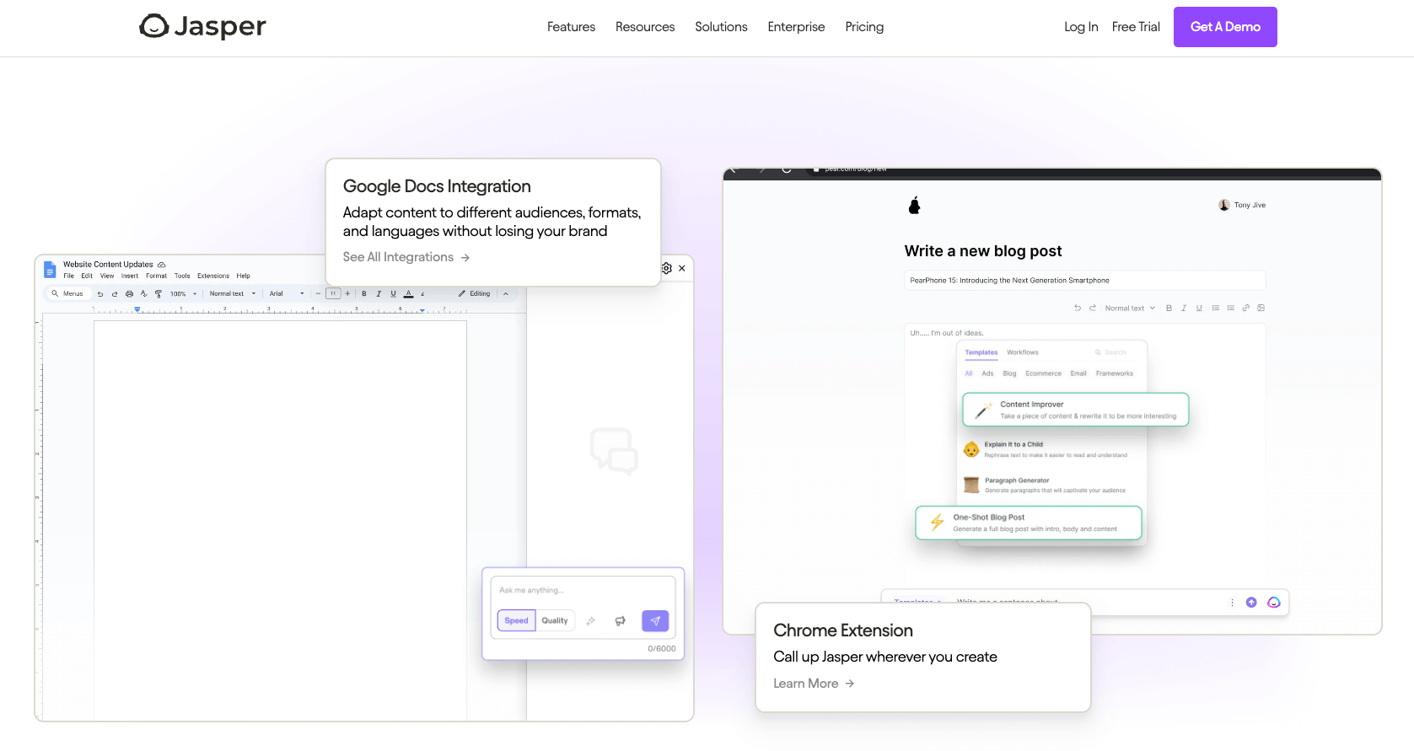
Task: Click the Menus search box in Docs toolbar
Action: (x=67, y=293)
